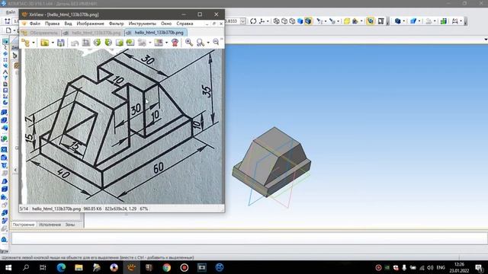Screen dimensions: 488x274
Task: Click the XnView rotate right green icon
Action: [108, 43]
